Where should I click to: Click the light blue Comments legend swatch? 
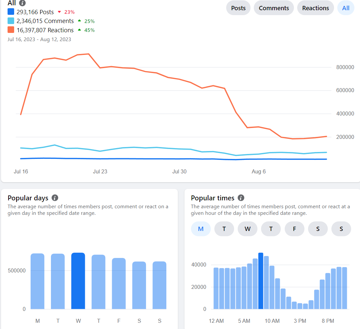coord(11,21)
